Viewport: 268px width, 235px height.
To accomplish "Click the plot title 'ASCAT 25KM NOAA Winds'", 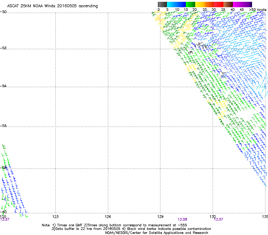I will pyautogui.click(x=31, y=6).
